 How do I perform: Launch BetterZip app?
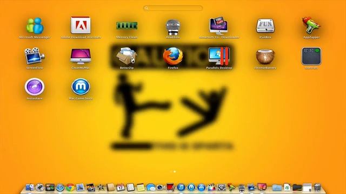(127, 56)
